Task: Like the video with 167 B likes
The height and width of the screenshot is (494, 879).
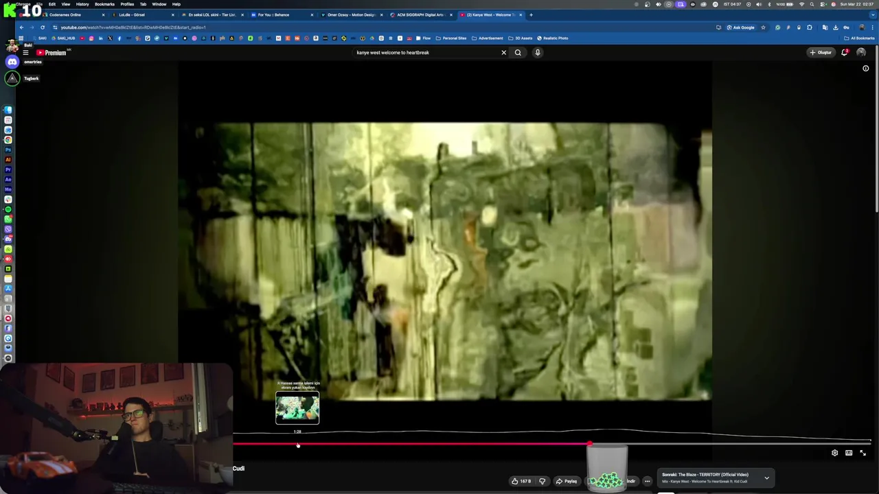Action: (x=521, y=481)
